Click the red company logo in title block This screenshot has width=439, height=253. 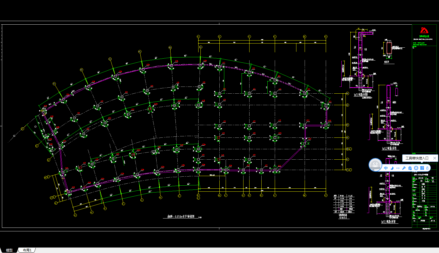point(424,31)
